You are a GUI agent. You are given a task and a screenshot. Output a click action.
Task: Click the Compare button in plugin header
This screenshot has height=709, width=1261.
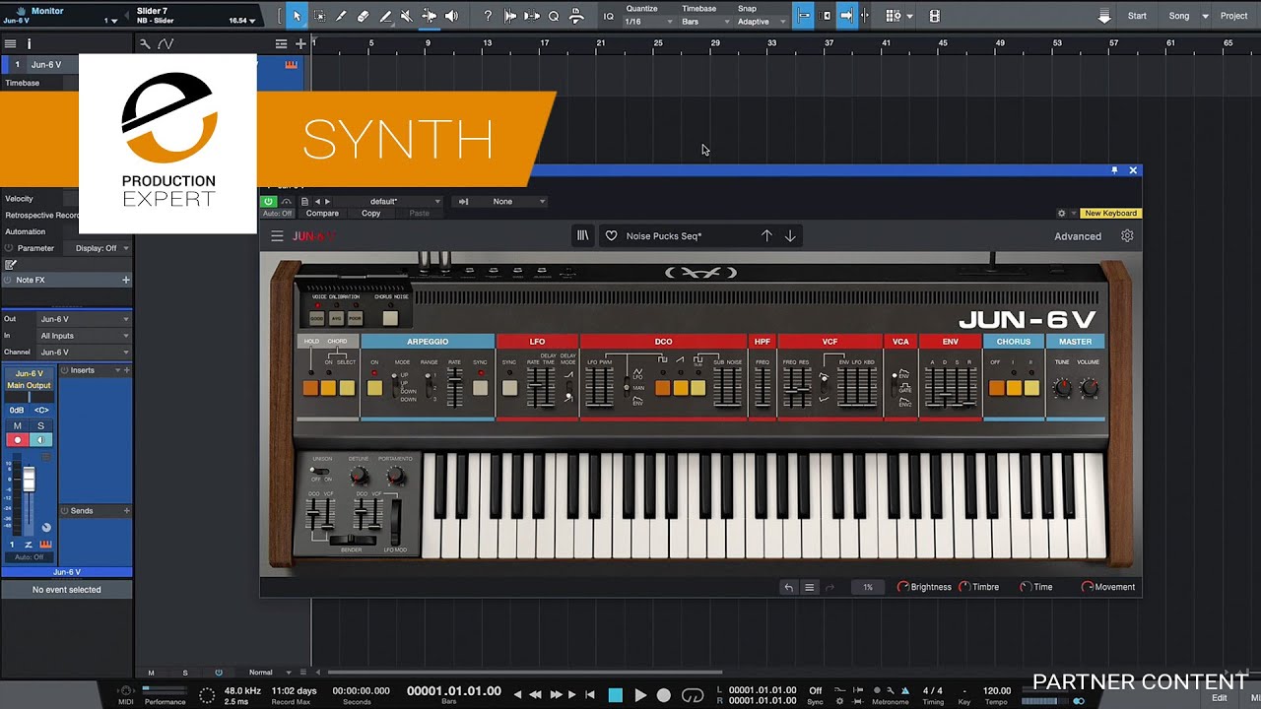click(322, 214)
